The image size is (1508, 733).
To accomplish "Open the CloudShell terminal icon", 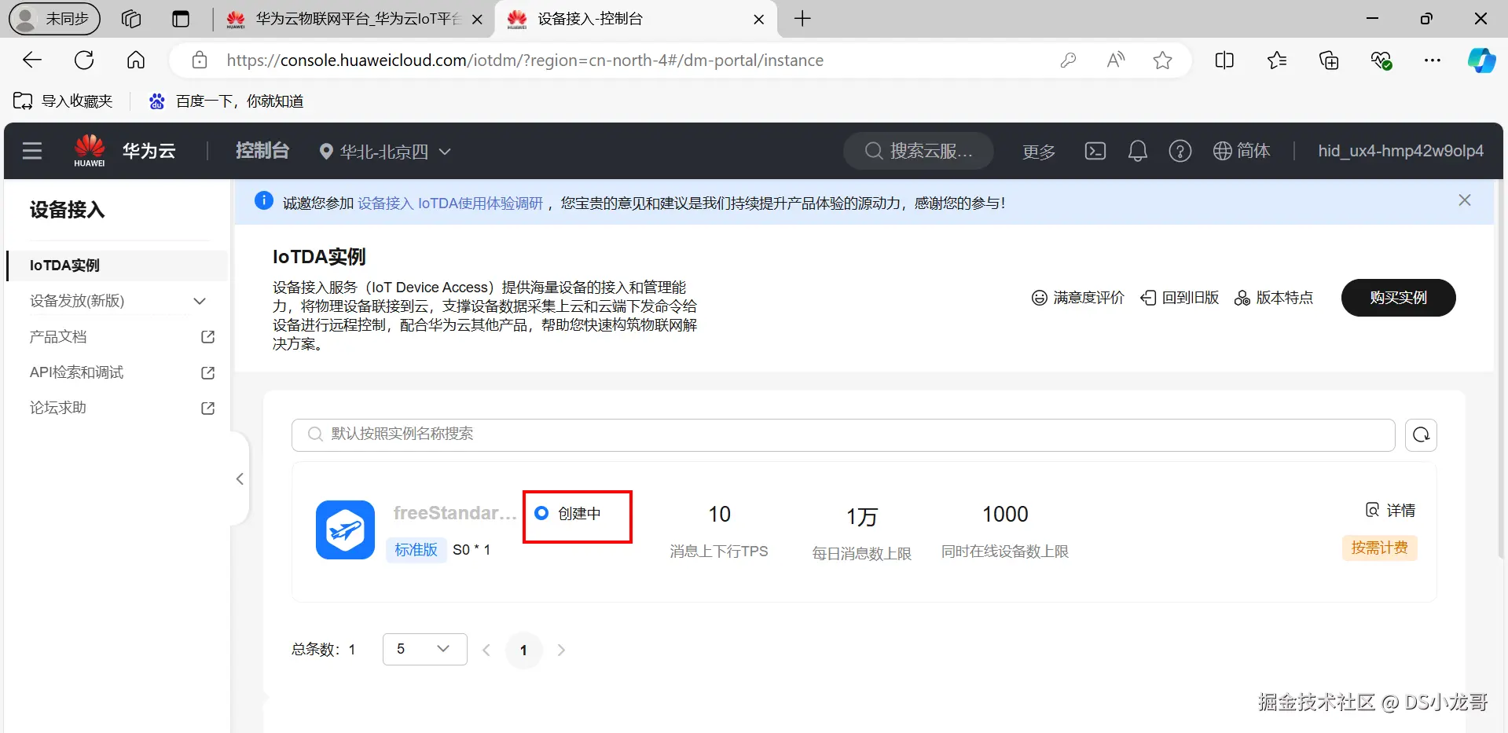I will tap(1095, 151).
